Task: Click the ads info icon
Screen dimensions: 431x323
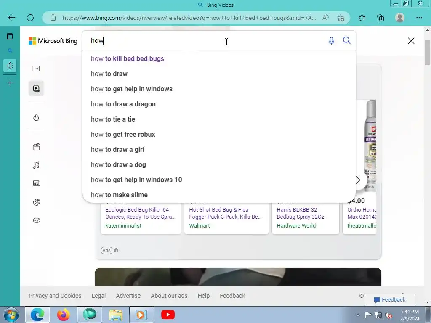Action: tap(116, 250)
